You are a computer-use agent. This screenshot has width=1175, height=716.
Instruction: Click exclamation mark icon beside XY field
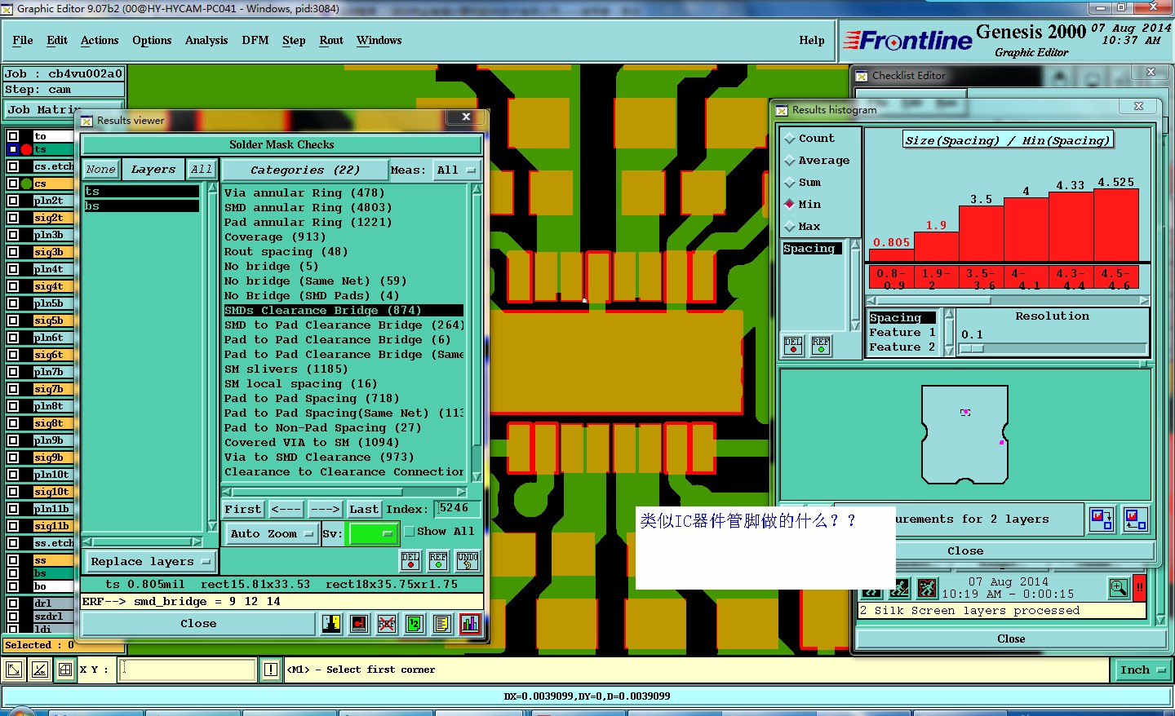271,670
